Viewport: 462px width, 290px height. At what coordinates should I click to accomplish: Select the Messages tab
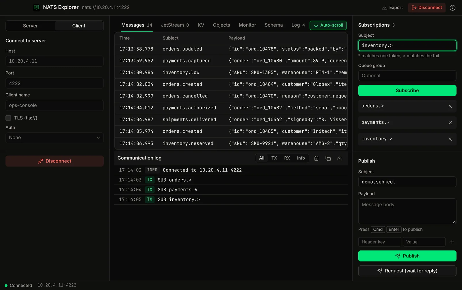coord(137,25)
